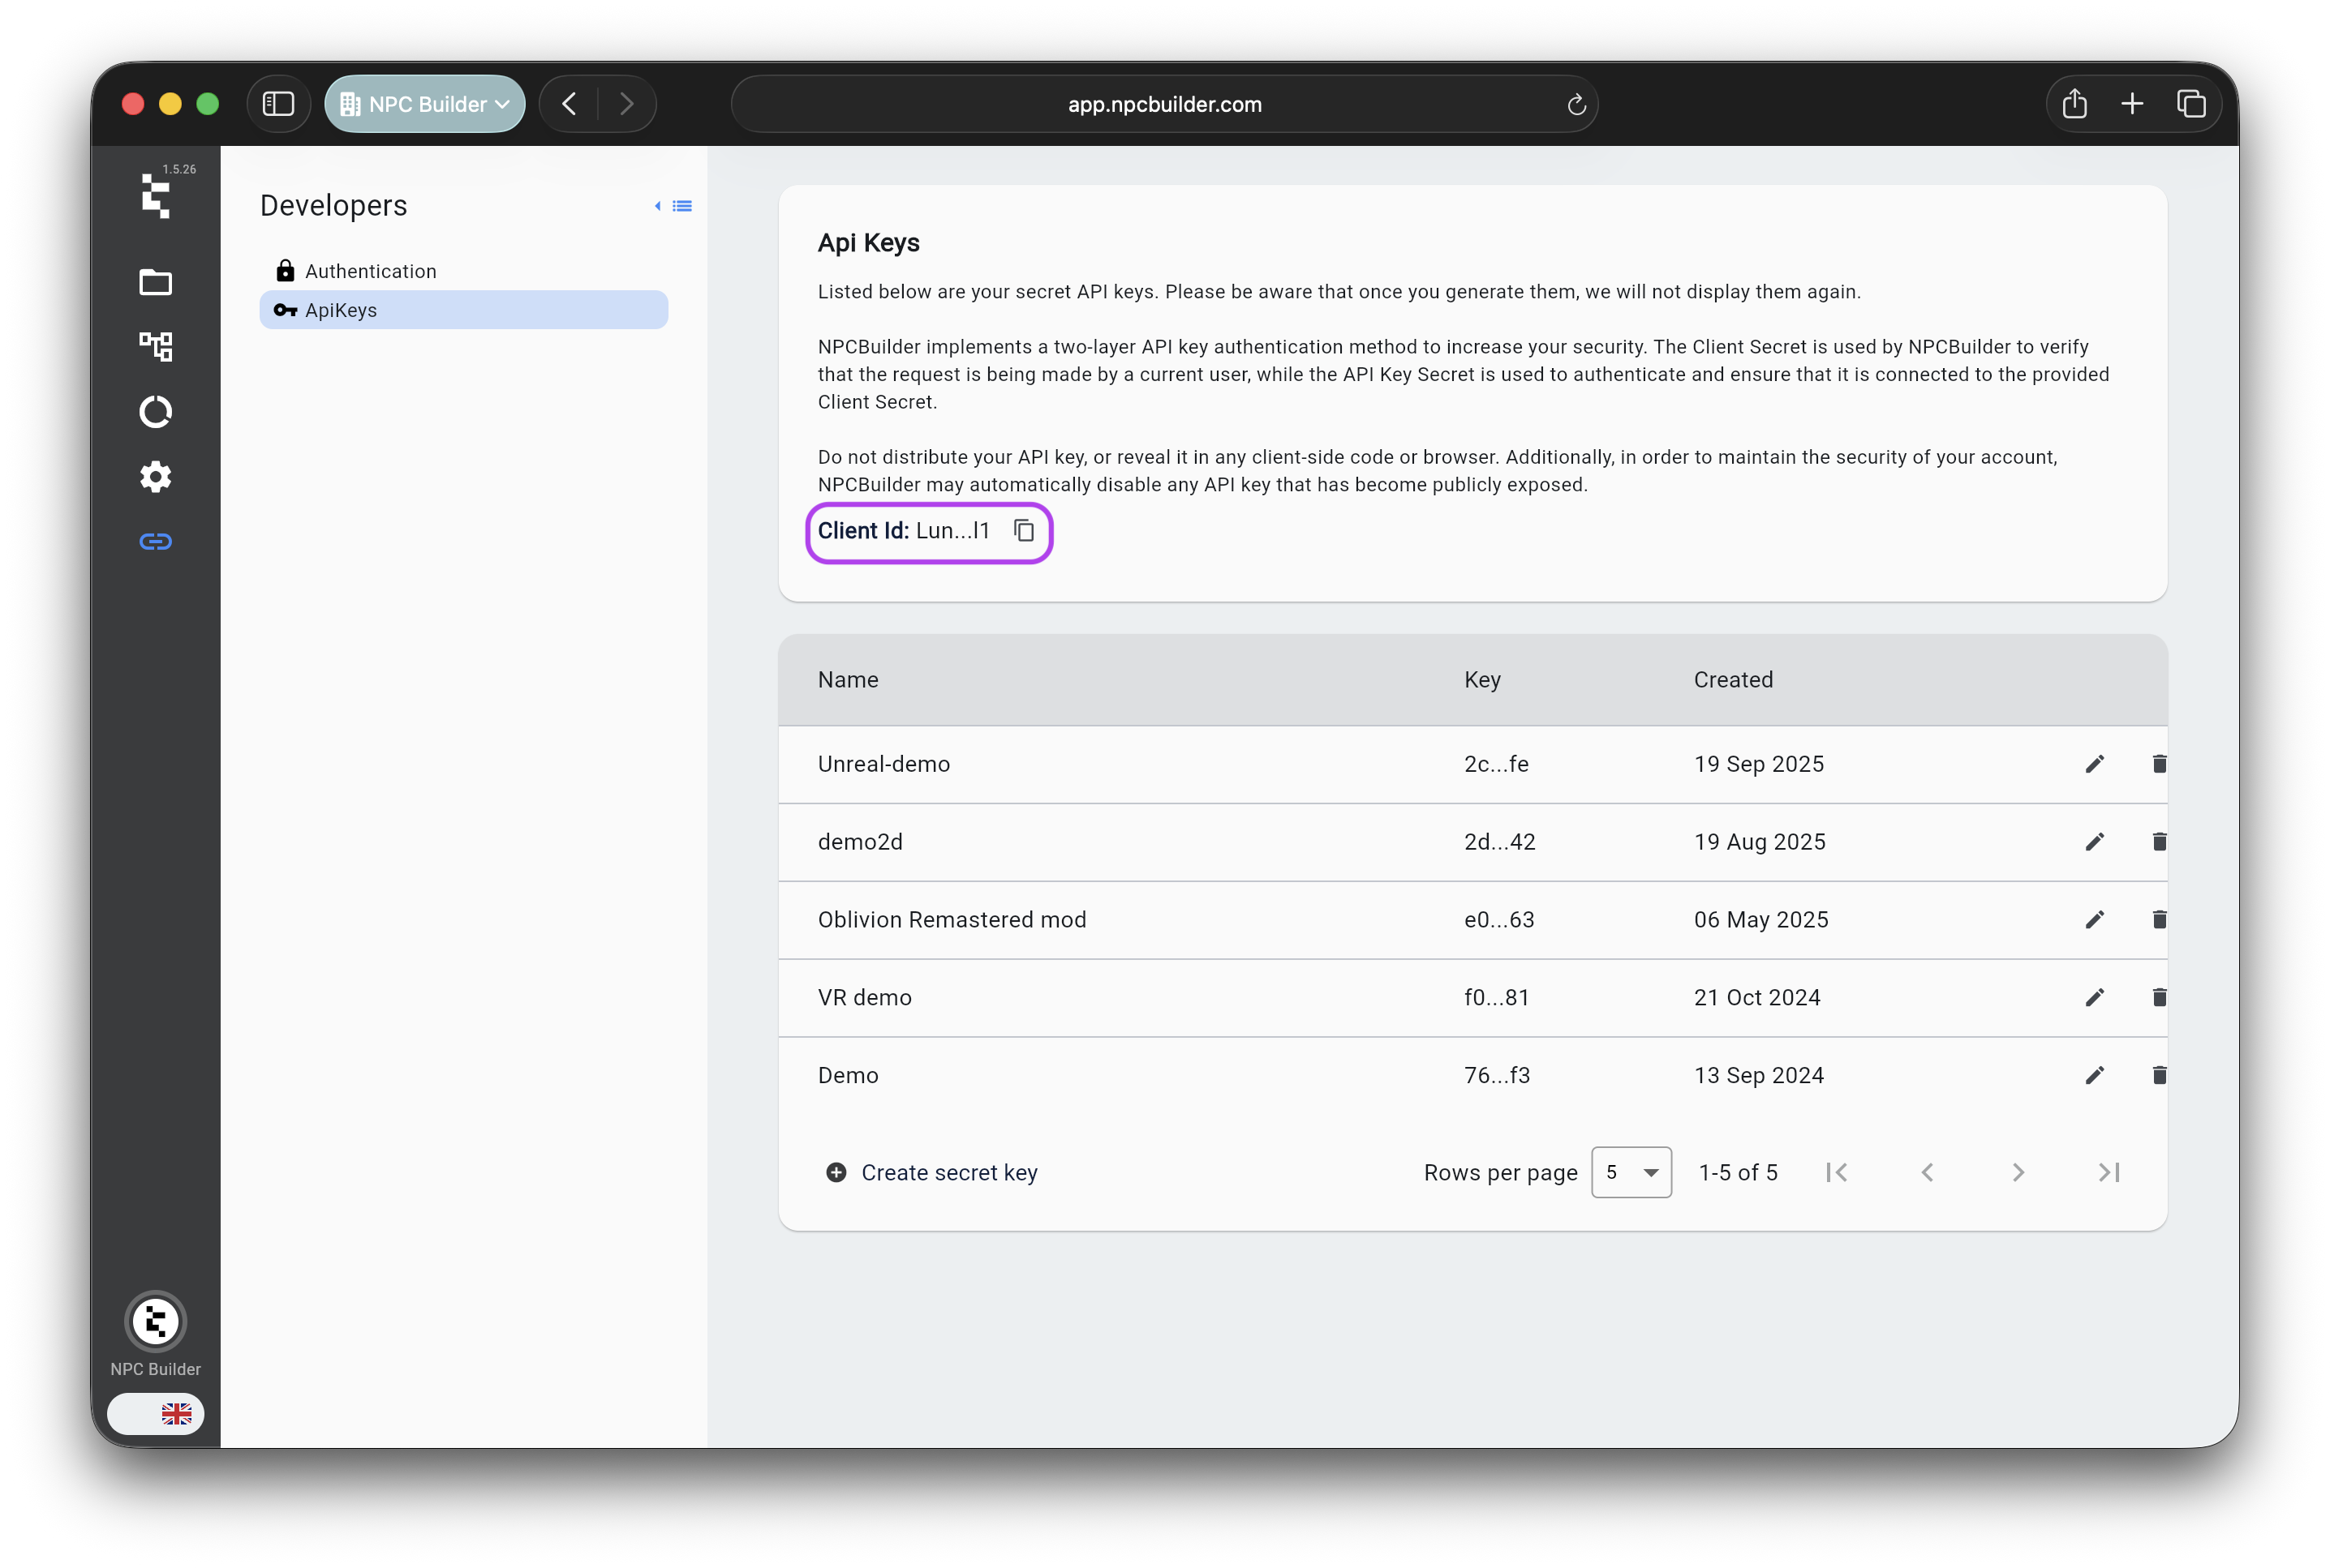This screenshot has width=2330, height=1568.
Task: Expand the NPC Builder tab group dropdown
Action: [x=425, y=104]
